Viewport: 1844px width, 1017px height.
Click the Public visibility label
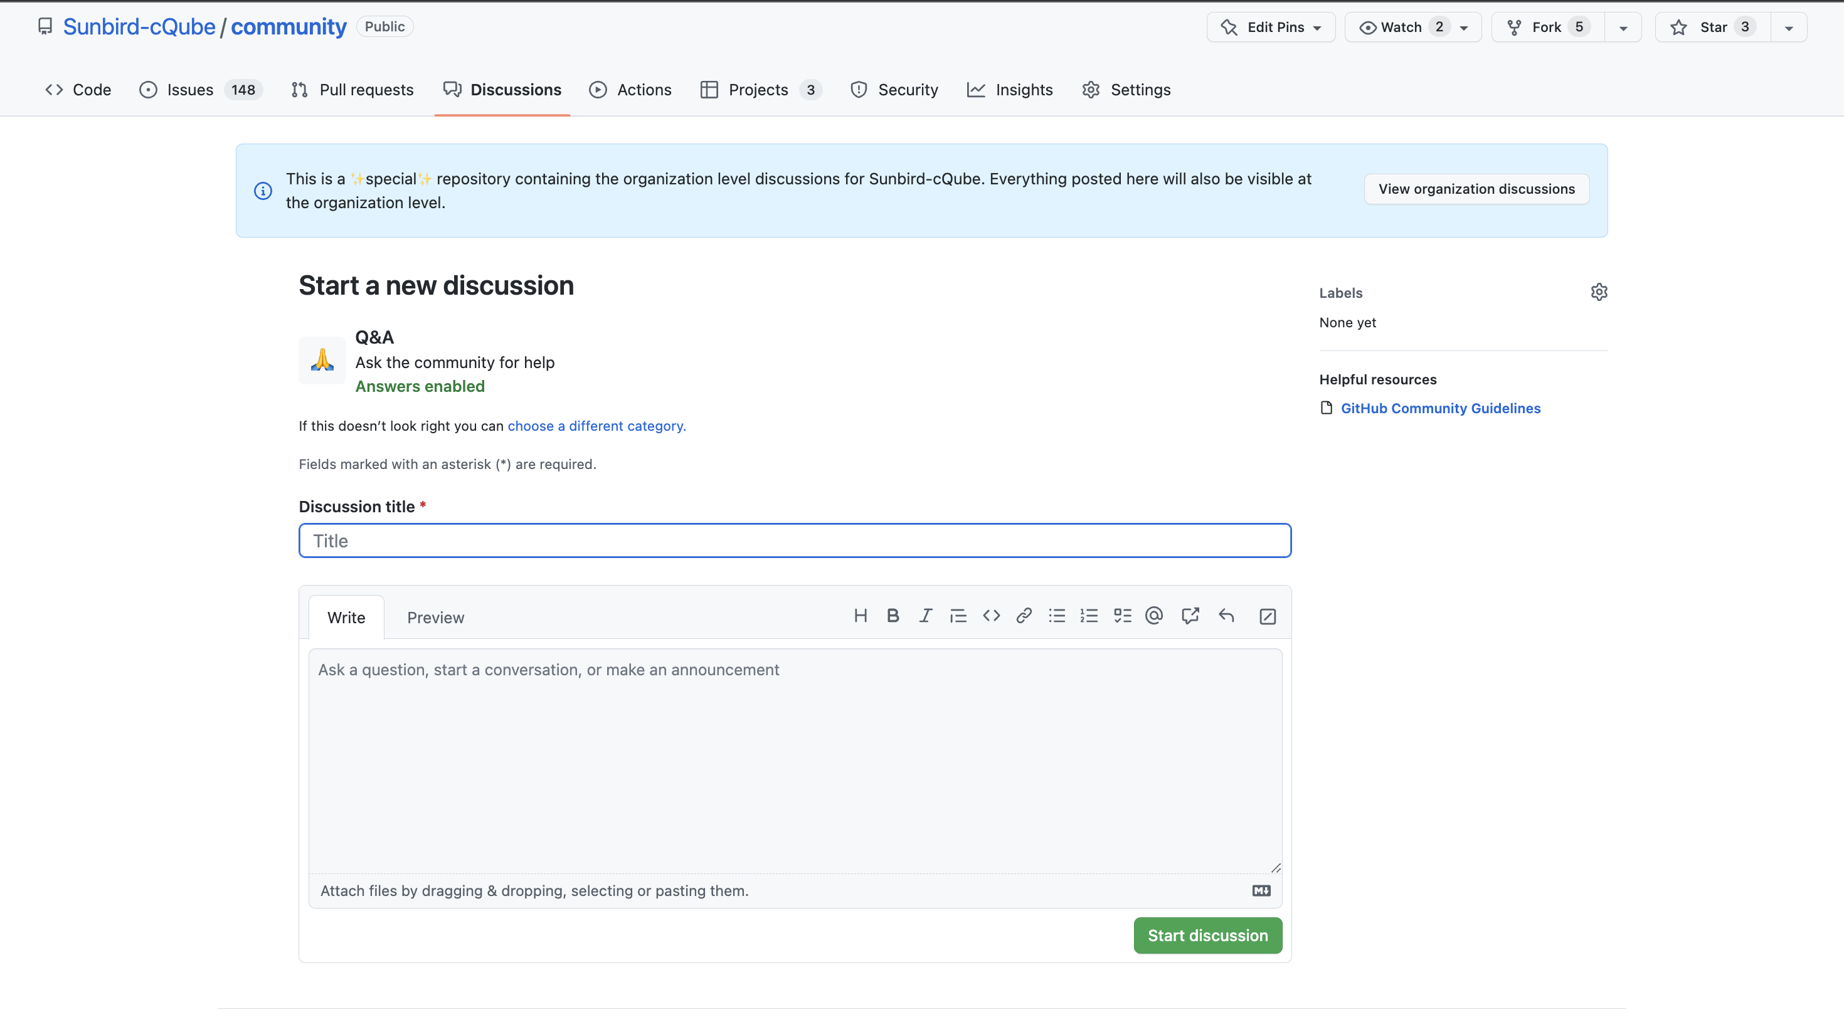384,26
